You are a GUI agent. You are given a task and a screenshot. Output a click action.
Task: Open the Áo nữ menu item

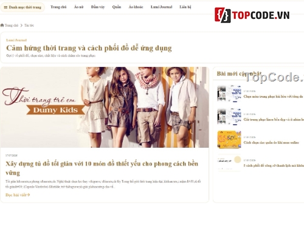(79, 7)
